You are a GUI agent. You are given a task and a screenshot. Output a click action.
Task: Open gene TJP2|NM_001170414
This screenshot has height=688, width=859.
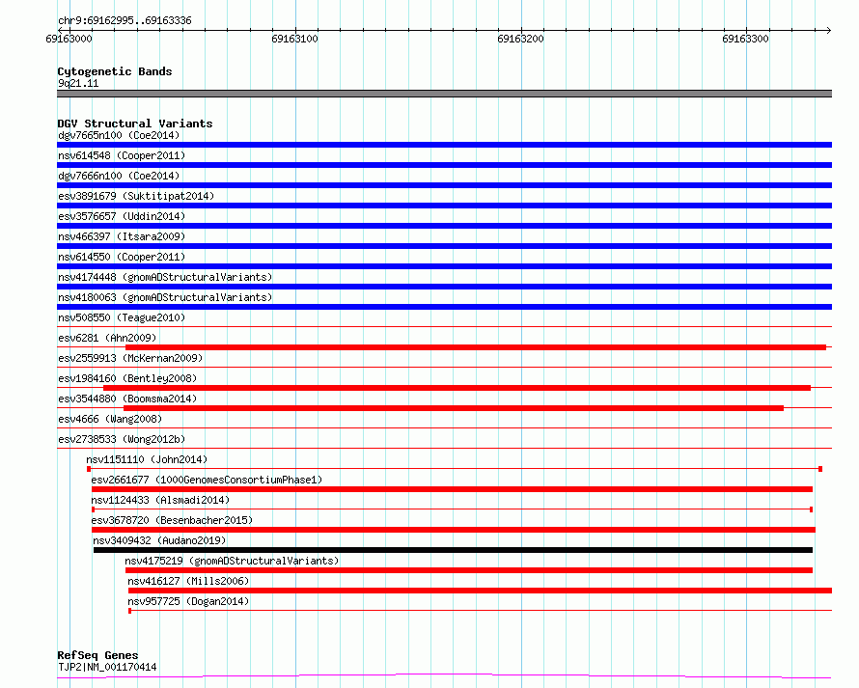point(107,667)
